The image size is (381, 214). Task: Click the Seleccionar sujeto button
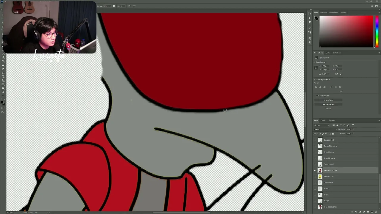[328, 104]
